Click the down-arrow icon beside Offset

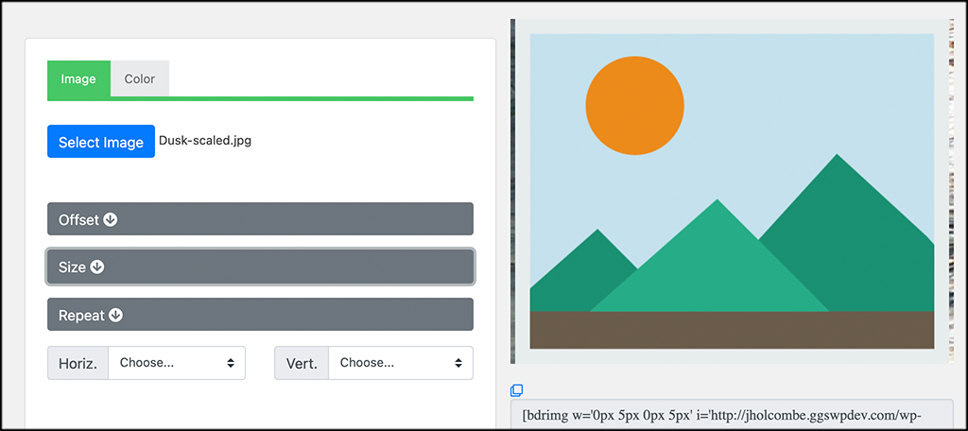(111, 219)
